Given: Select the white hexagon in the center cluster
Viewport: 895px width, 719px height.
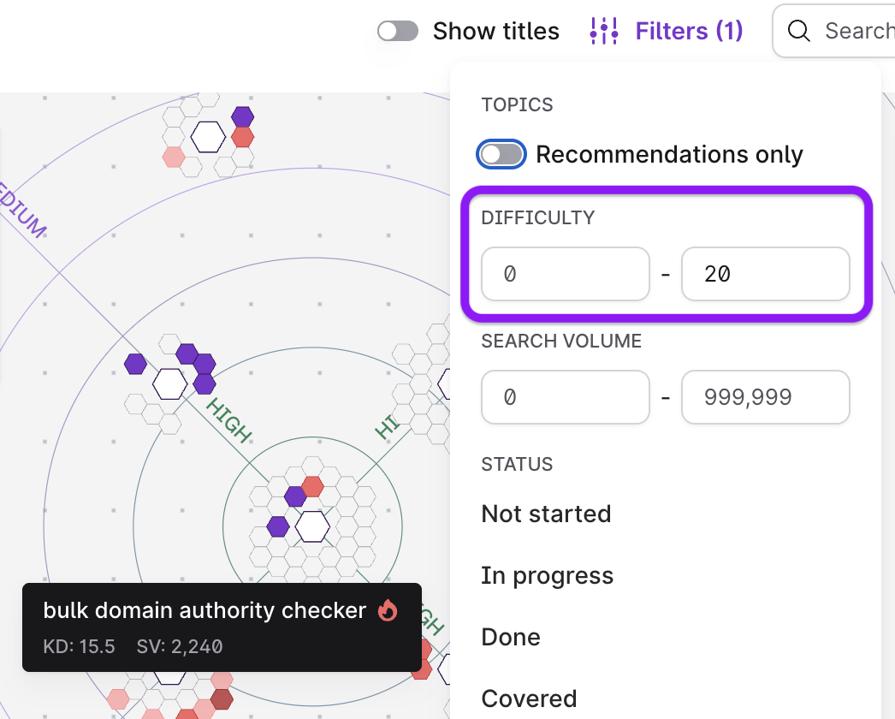Looking at the screenshot, I should [312, 526].
